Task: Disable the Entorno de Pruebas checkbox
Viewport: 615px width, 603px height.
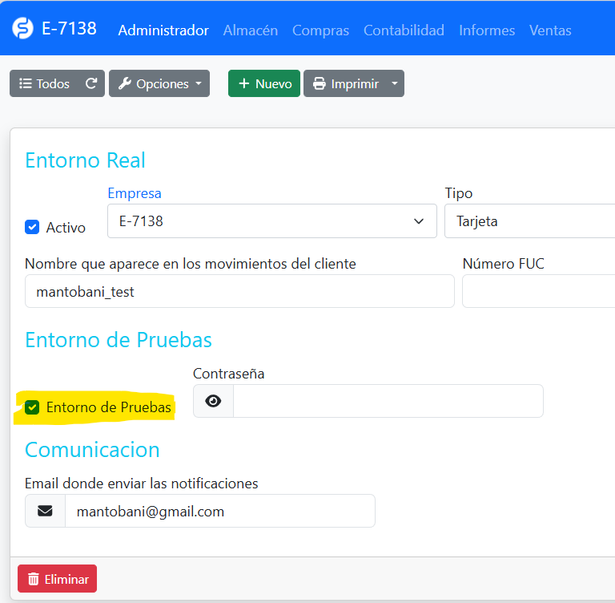Action: (32, 407)
